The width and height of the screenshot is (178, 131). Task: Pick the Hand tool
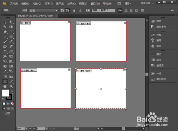5,86
